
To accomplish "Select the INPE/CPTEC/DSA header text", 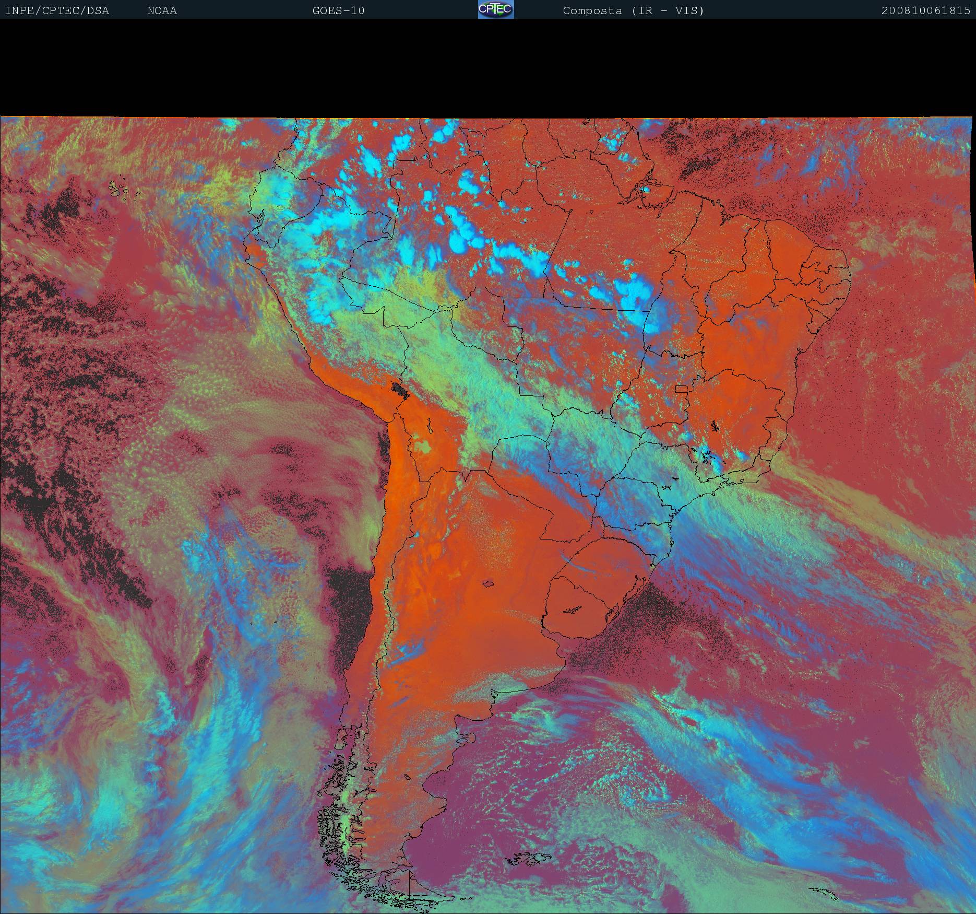I will click(x=57, y=11).
